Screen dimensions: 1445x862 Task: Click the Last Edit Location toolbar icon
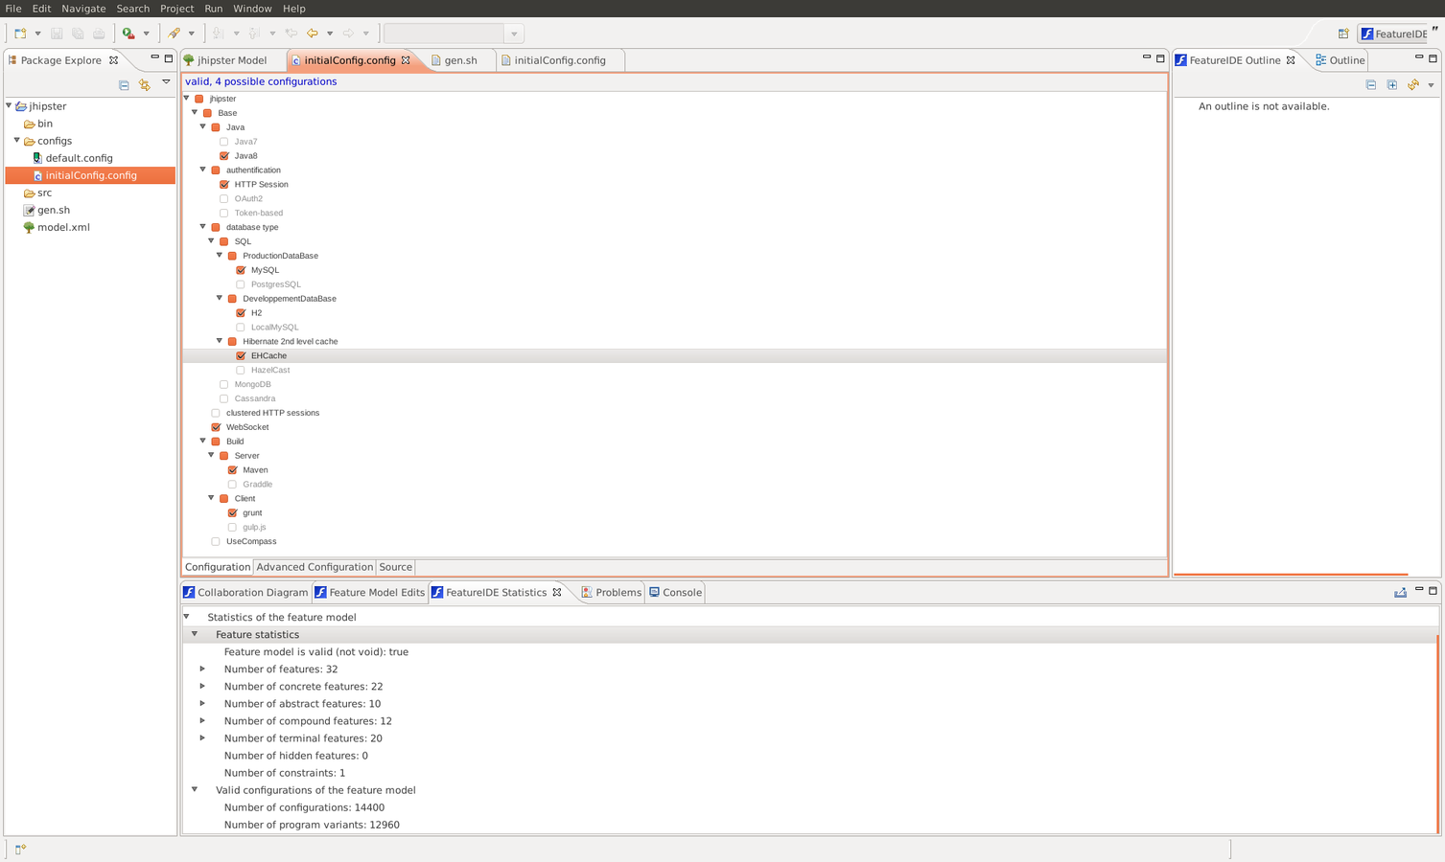point(291,34)
